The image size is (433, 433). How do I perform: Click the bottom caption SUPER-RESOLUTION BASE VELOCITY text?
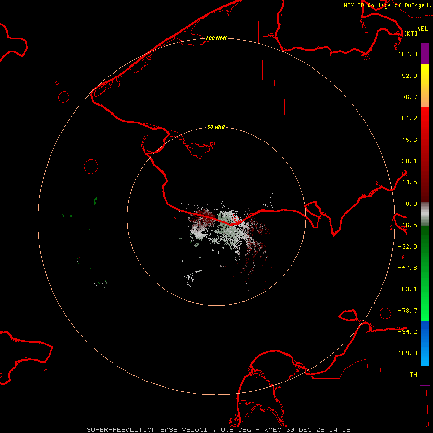point(152,430)
